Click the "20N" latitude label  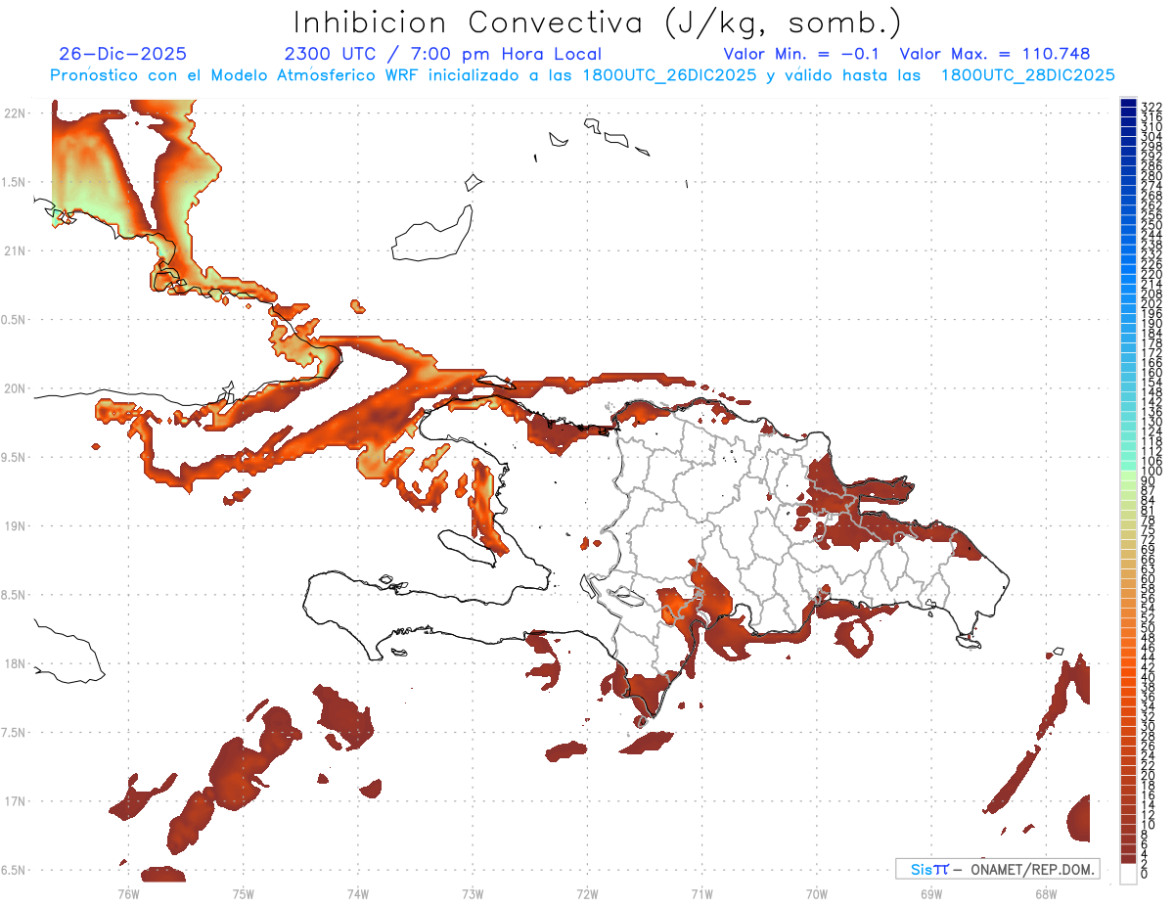tap(15, 388)
